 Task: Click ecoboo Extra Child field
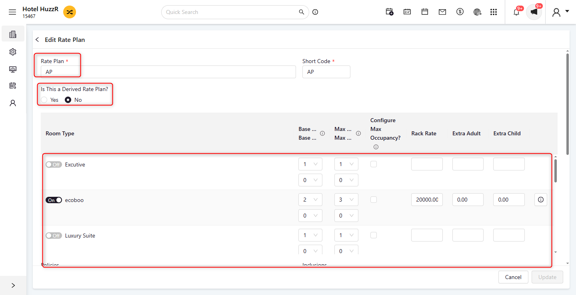coord(509,200)
